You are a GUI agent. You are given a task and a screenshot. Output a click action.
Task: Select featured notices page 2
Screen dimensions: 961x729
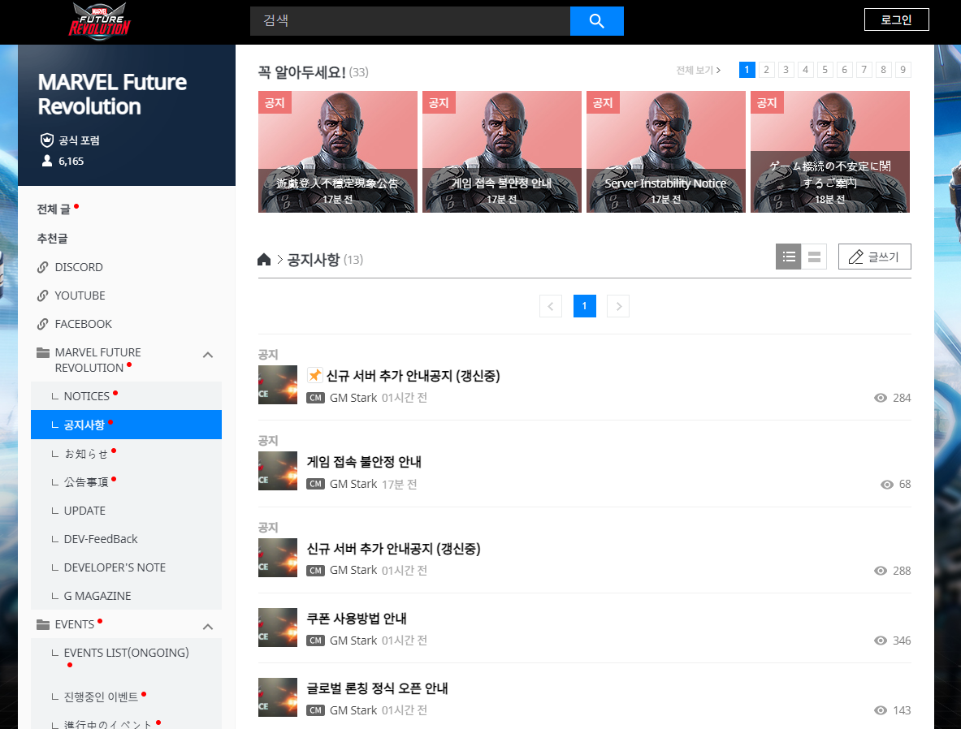pyautogui.click(x=766, y=70)
